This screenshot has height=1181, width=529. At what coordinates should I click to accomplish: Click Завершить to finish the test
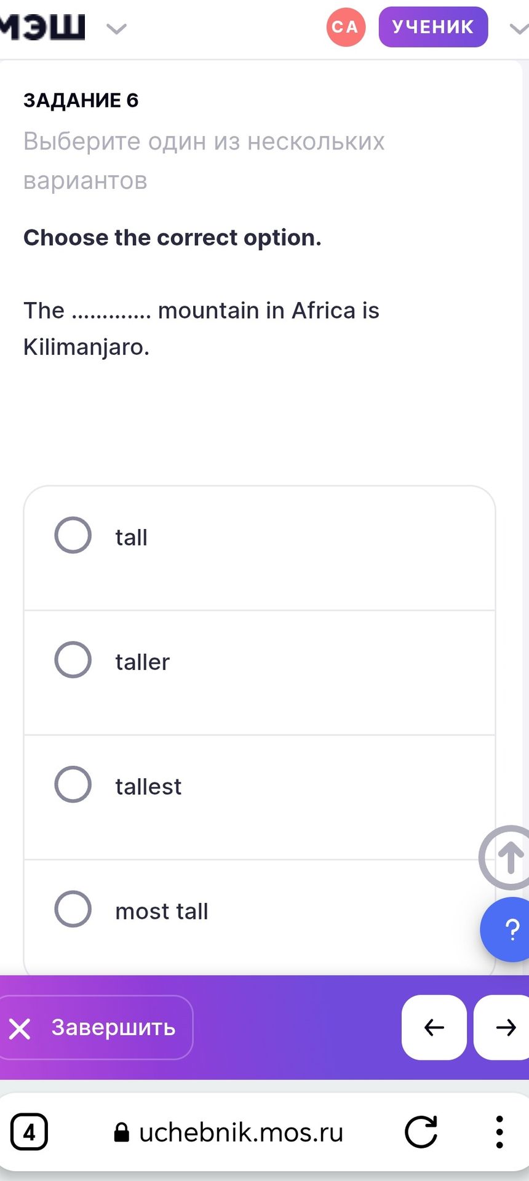click(95, 1027)
